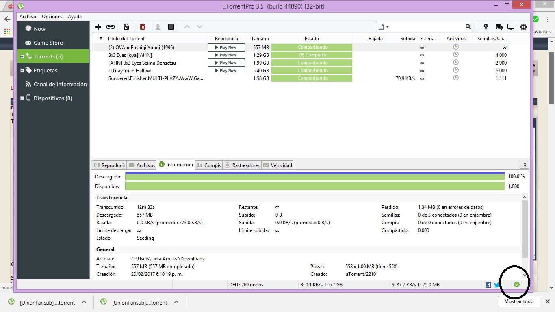The image size is (555, 312).
Task: Click antivirus clock icon for Sundered.Finisher row
Action: pos(456,78)
